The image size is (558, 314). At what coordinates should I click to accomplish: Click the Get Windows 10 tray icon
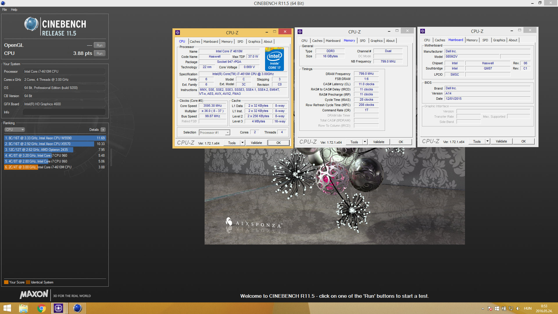tap(497, 308)
